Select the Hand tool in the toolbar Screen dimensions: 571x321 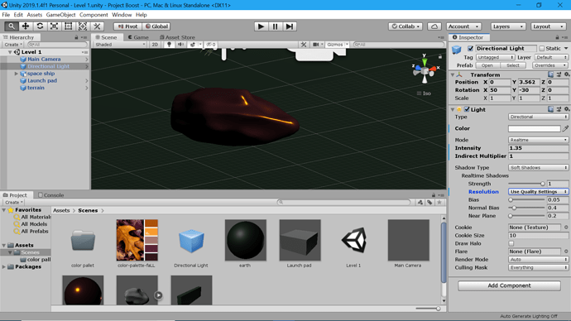click(x=12, y=26)
